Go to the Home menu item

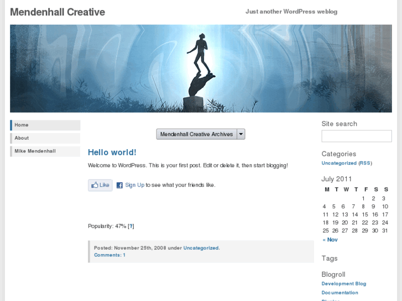(45, 125)
